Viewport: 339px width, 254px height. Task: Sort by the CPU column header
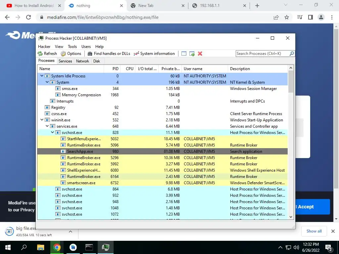[128, 69]
